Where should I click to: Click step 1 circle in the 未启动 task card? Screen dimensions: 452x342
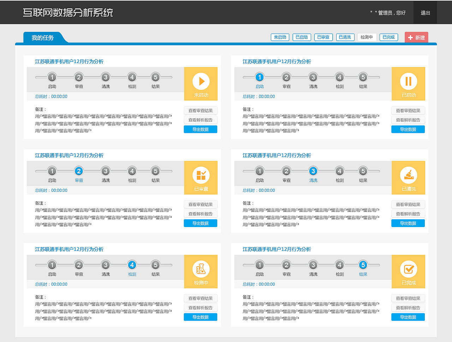[52, 77]
